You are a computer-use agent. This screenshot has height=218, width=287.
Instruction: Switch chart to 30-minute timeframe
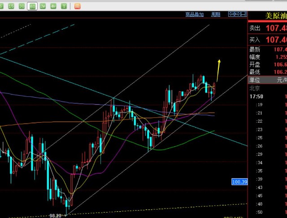click(22, 6)
